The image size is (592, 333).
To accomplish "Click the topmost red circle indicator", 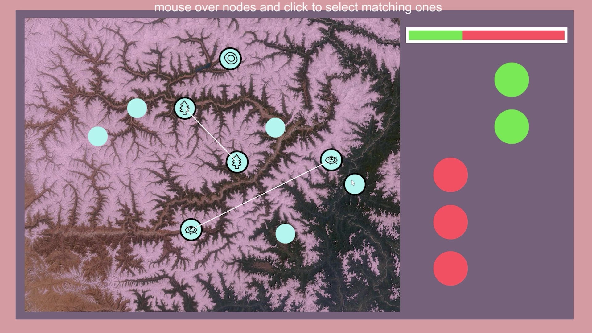I will tap(450, 175).
